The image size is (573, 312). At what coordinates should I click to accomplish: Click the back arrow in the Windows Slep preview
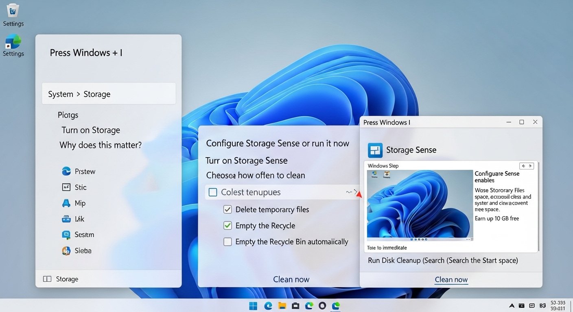pos(524,166)
